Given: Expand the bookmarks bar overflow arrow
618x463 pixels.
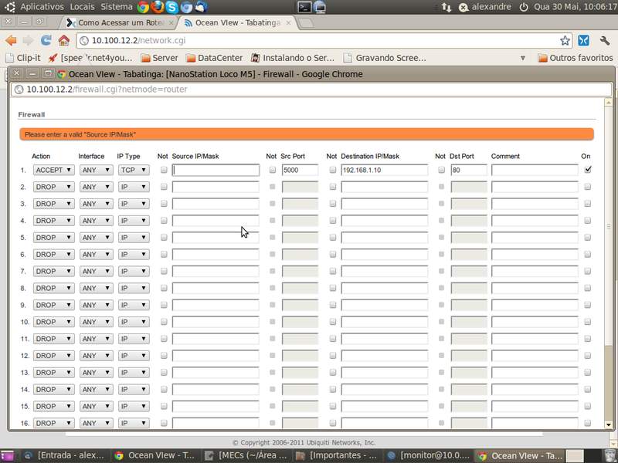Looking at the screenshot, I should [x=523, y=58].
